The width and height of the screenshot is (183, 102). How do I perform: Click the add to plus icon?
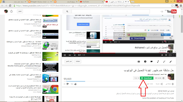click(173, 84)
